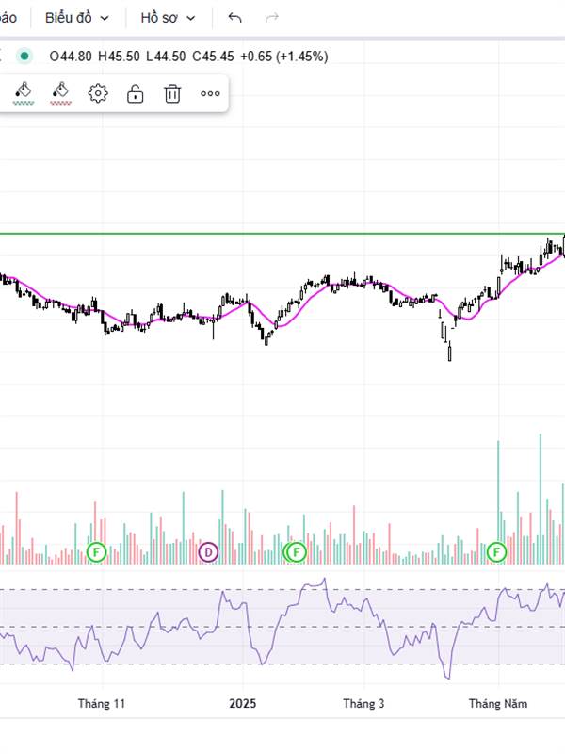This screenshot has height=754, width=565.
Task: Click the 2025 time axis label
Action: (x=243, y=703)
